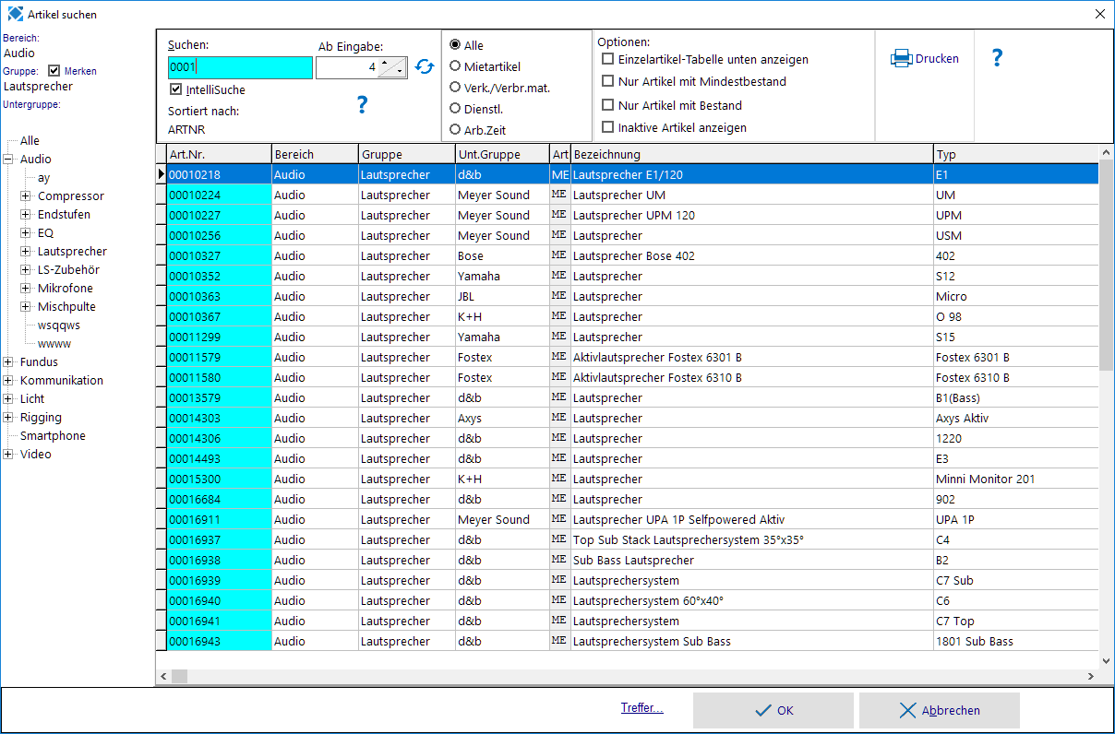Image resolution: width=1115 pixels, height=734 pixels.
Task: Click the Art.Nr. column header
Action: tap(219, 154)
